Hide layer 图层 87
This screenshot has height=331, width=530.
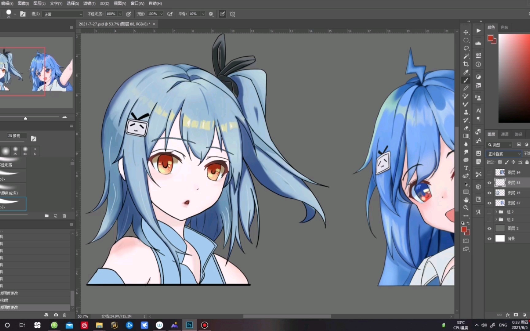[x=489, y=203]
